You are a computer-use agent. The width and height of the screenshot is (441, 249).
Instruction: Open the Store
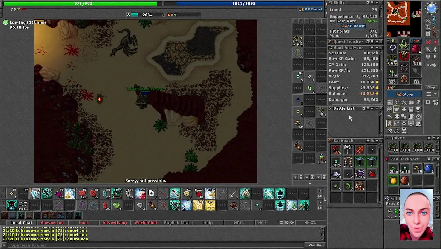tap(404, 94)
